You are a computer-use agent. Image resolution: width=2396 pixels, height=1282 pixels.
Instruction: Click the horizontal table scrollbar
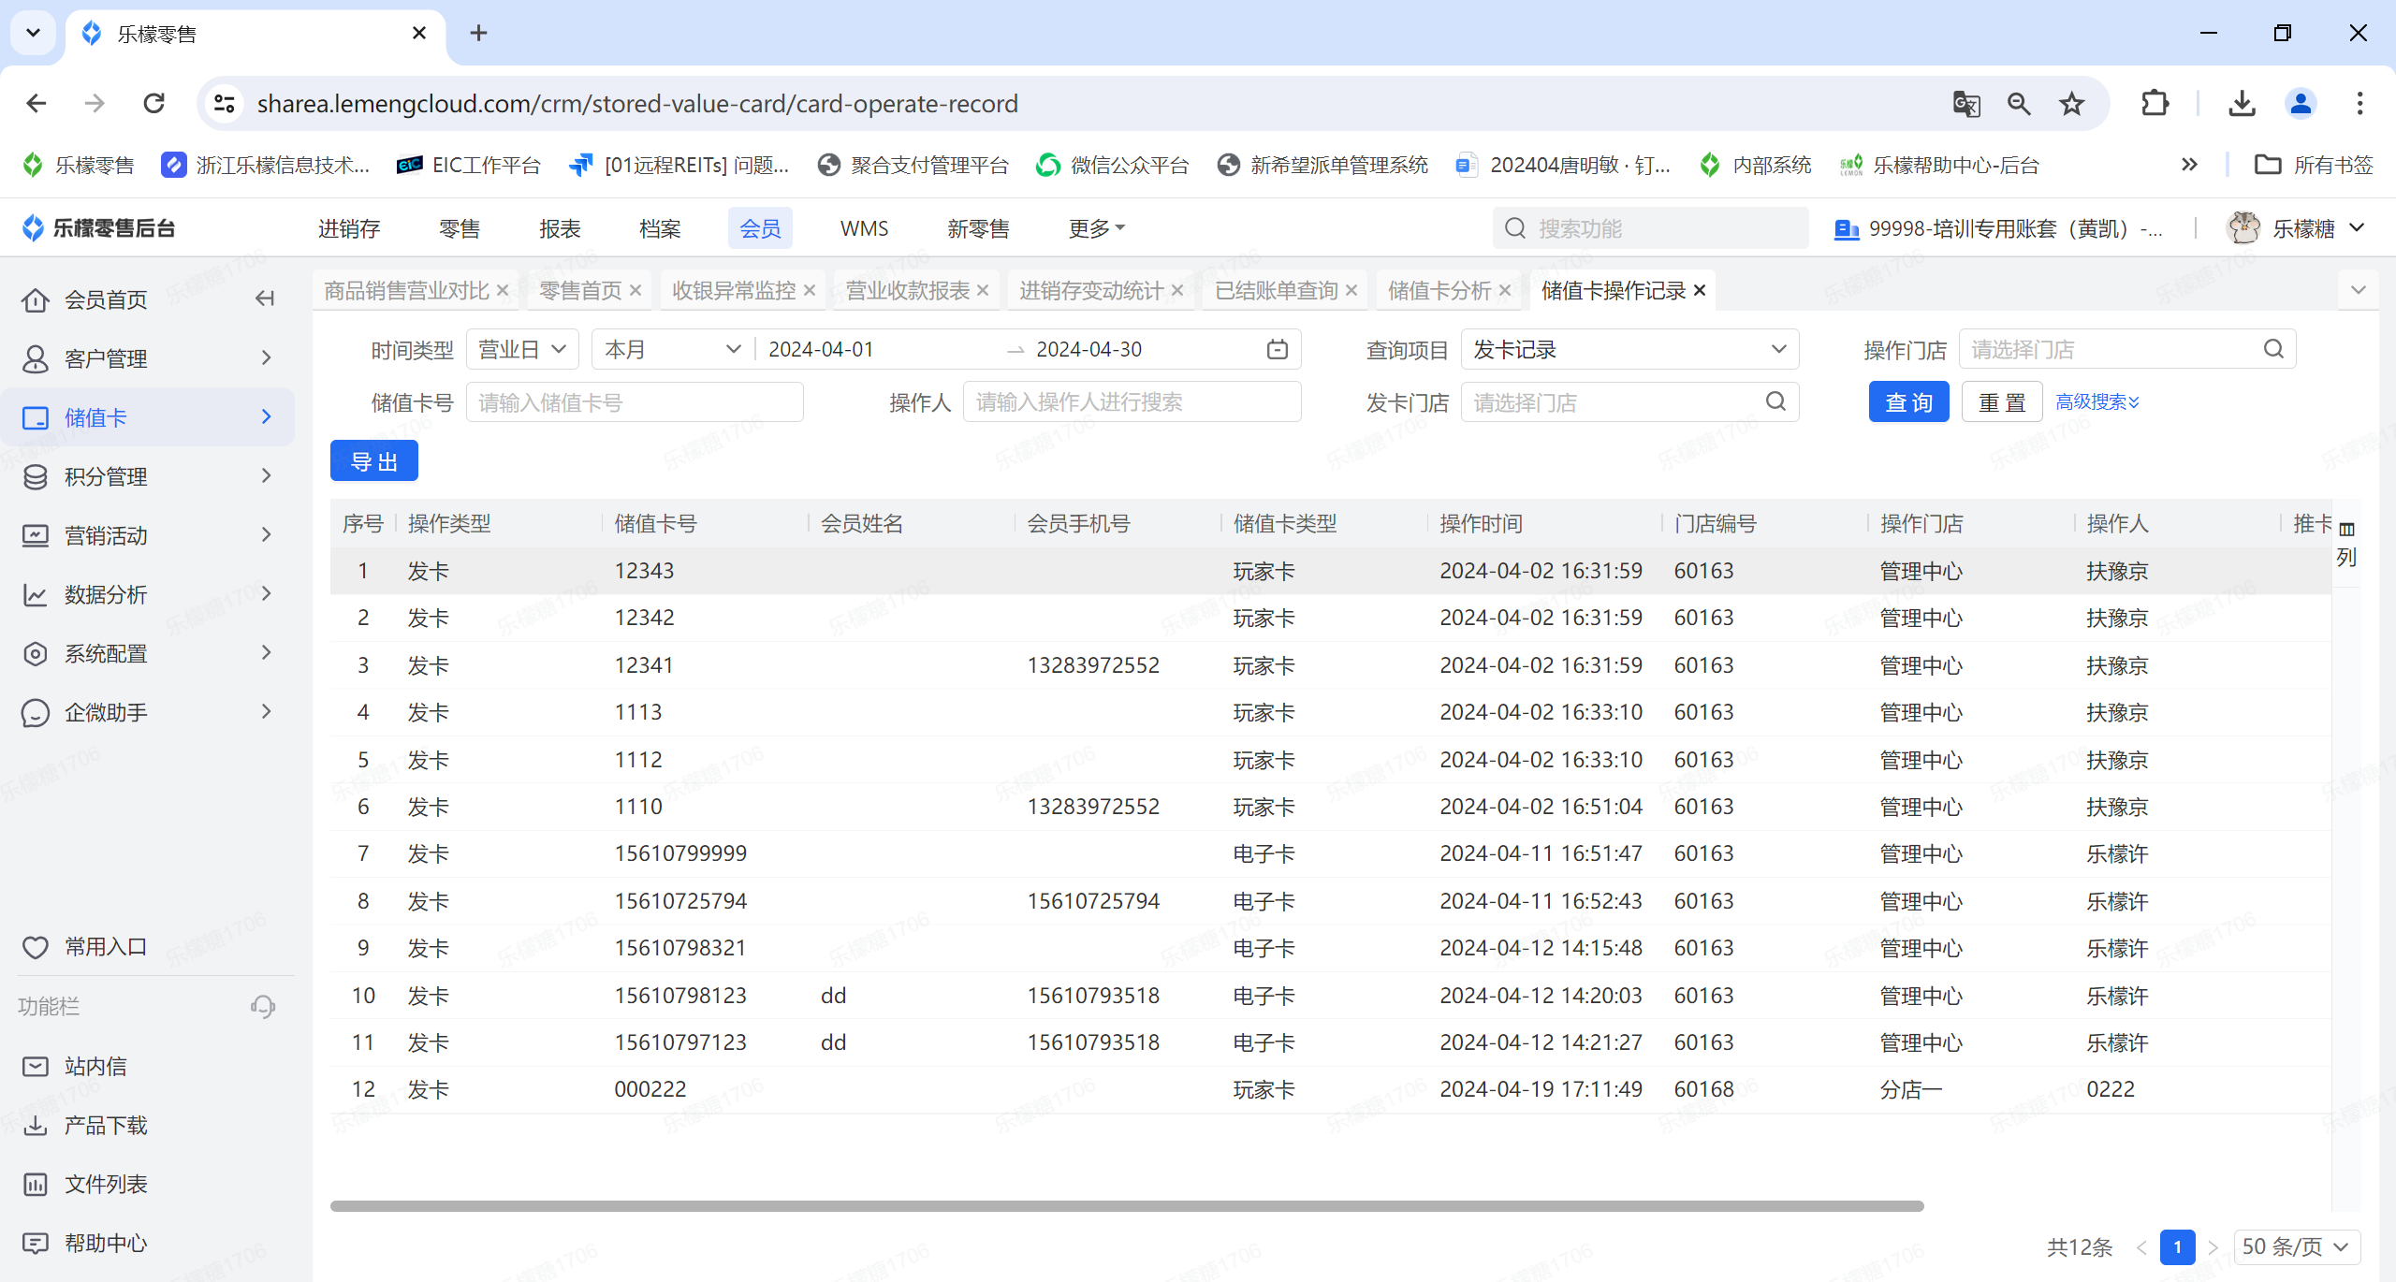coord(1127,1205)
